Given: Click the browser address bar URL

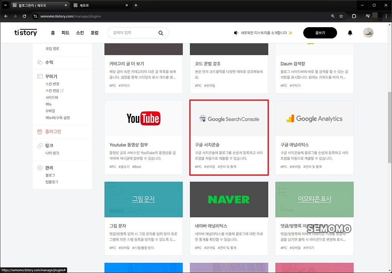Looking at the screenshot, I should click(x=70, y=16).
